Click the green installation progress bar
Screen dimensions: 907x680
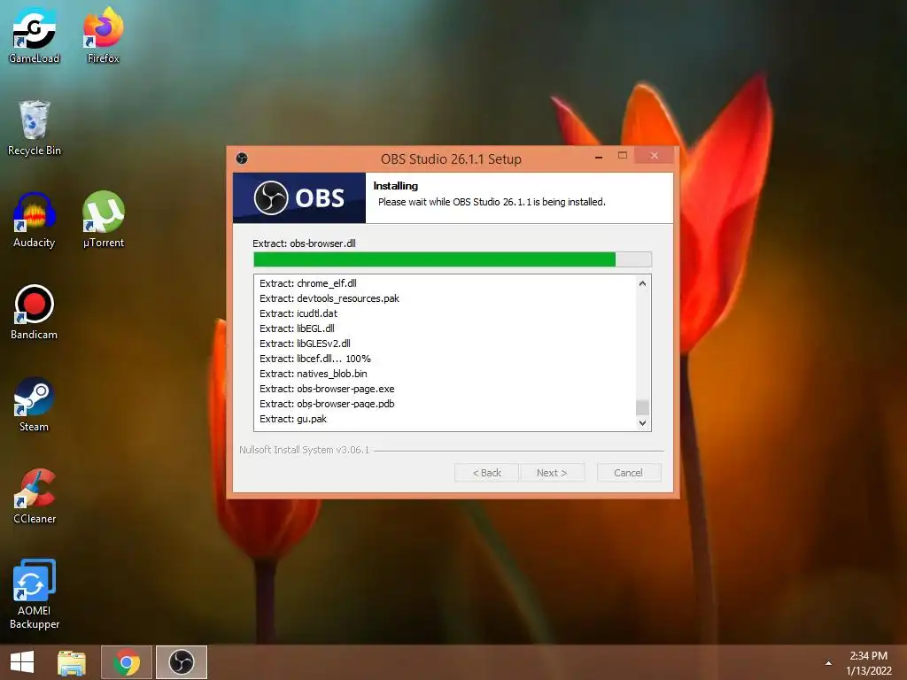tap(453, 259)
